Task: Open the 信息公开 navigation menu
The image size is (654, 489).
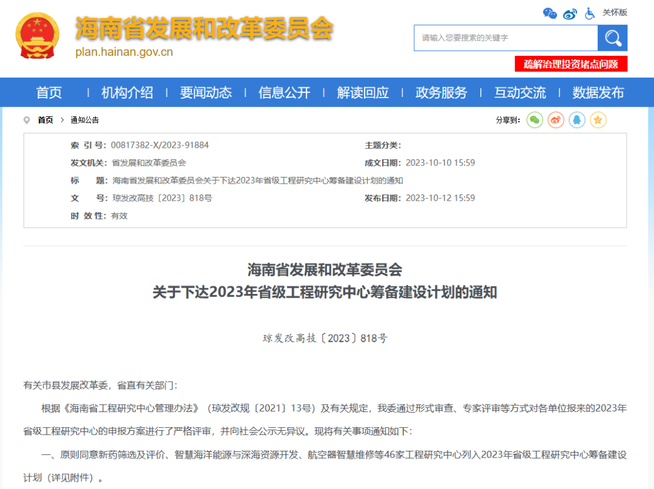Action: (x=284, y=93)
